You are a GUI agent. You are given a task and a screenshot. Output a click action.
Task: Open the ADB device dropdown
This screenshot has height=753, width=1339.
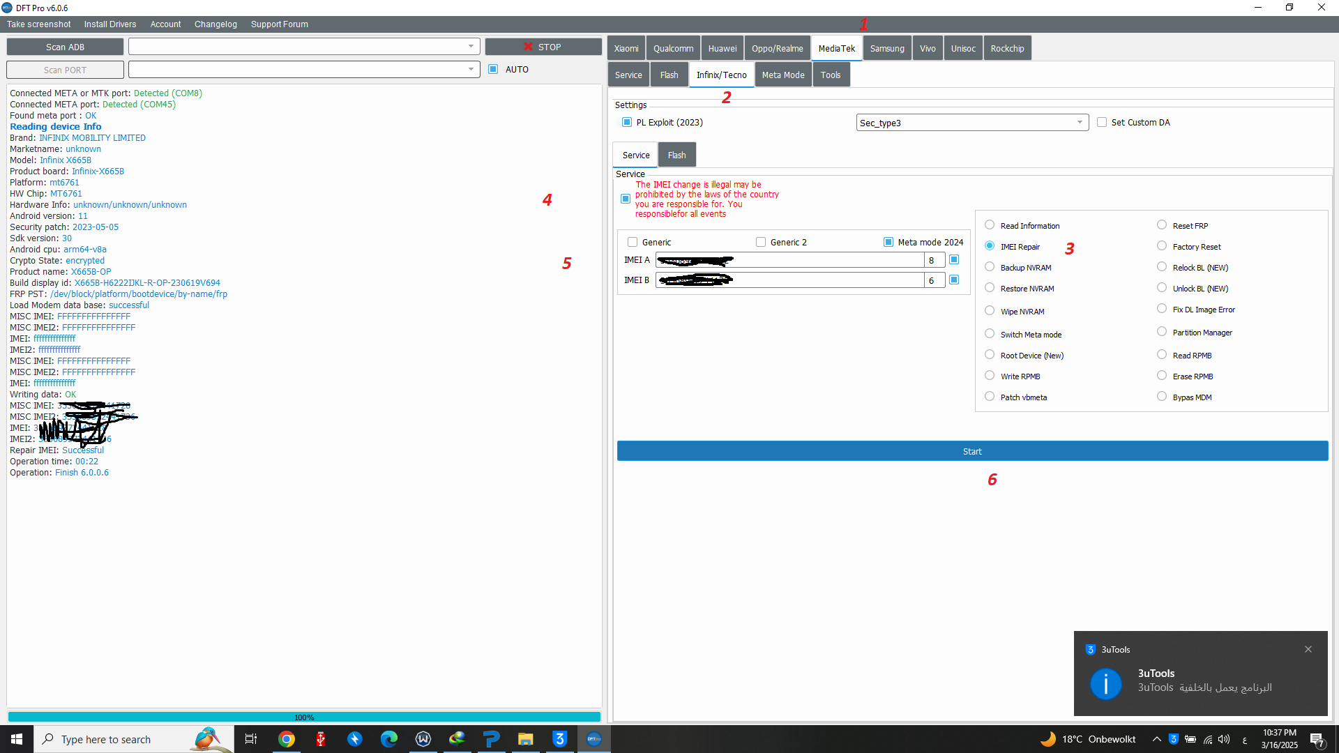click(x=304, y=47)
